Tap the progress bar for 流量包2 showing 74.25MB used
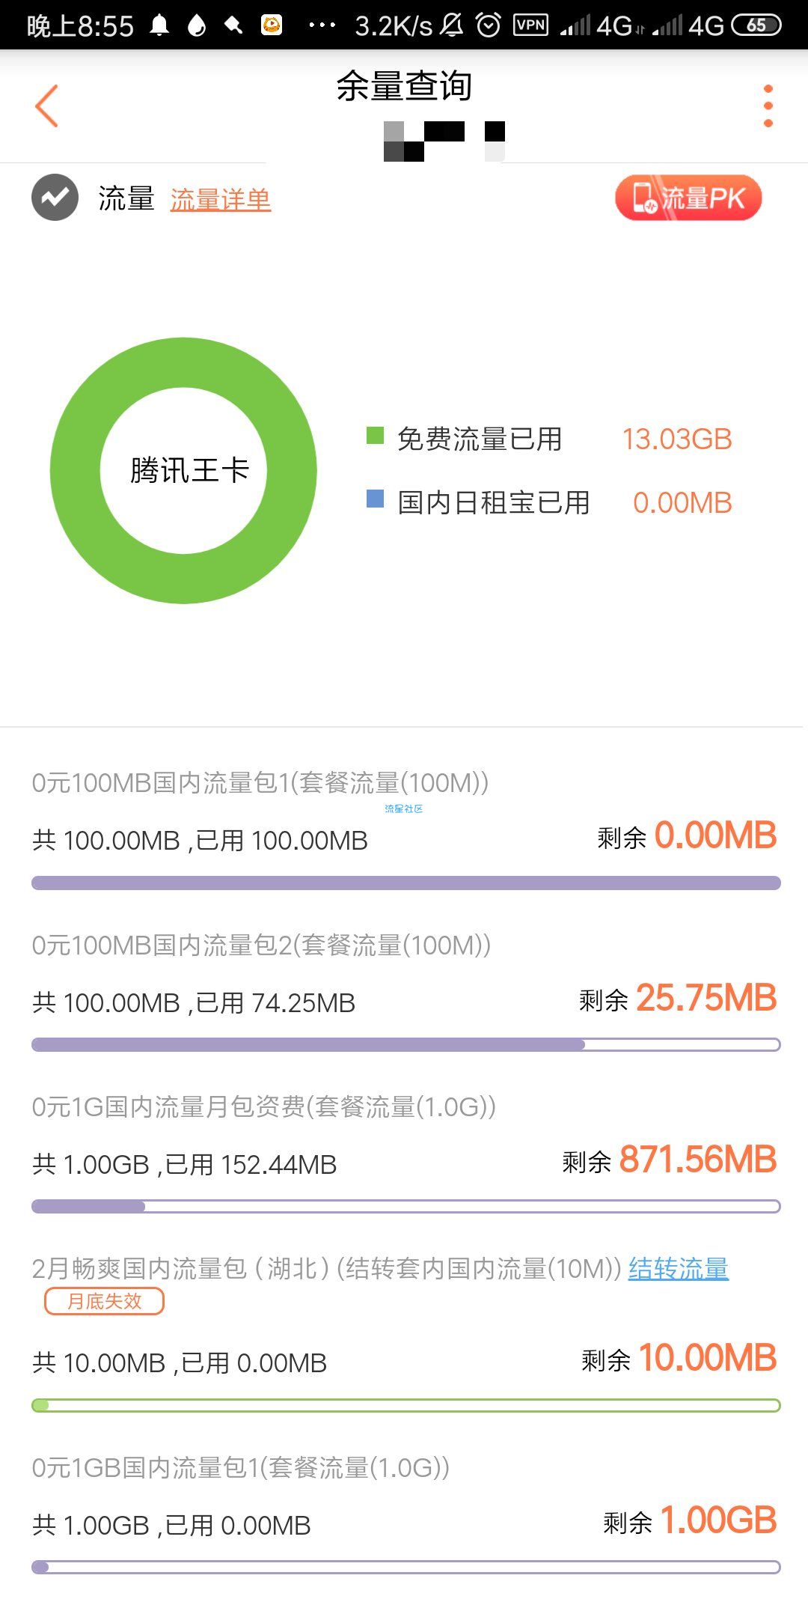 406,1044
